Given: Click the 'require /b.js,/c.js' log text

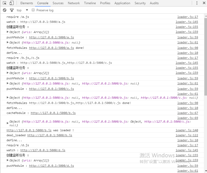Looking at the screenshot, I should click(x=23, y=58).
